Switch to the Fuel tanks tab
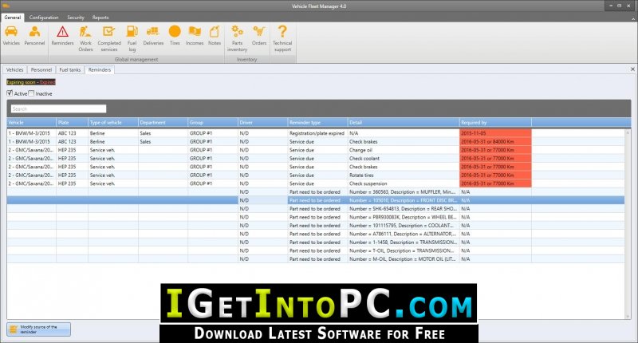Screen dimensions: 638x343 [x=70, y=70]
